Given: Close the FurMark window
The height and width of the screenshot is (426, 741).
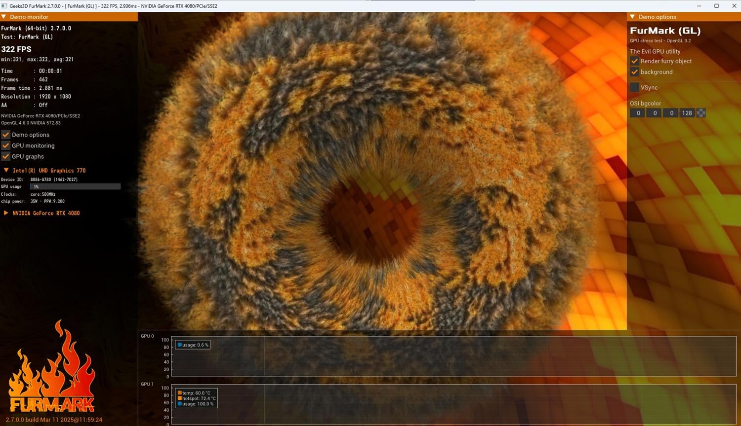Looking at the screenshot, I should click(734, 6).
